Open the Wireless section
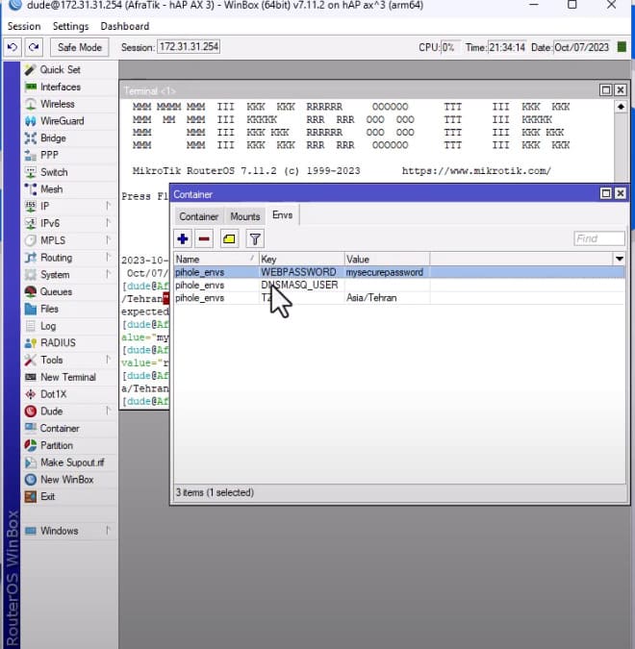635x649 pixels. click(57, 104)
